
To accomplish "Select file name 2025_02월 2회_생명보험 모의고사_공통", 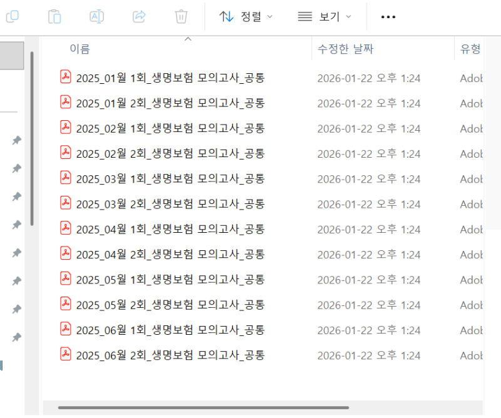I will [x=170, y=153].
